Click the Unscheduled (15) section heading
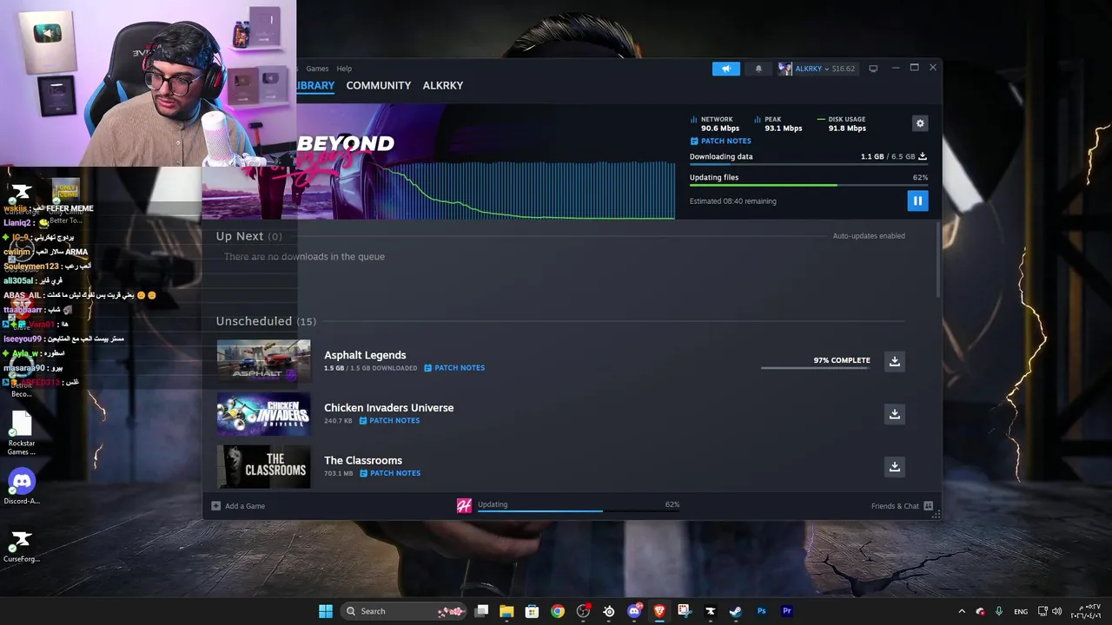This screenshot has height=625, width=1112. [x=266, y=321]
